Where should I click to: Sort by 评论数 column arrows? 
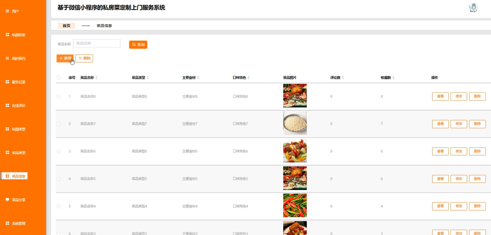click(343, 78)
